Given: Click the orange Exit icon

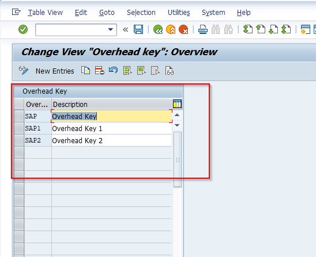Looking at the screenshot, I should tap(171, 29).
